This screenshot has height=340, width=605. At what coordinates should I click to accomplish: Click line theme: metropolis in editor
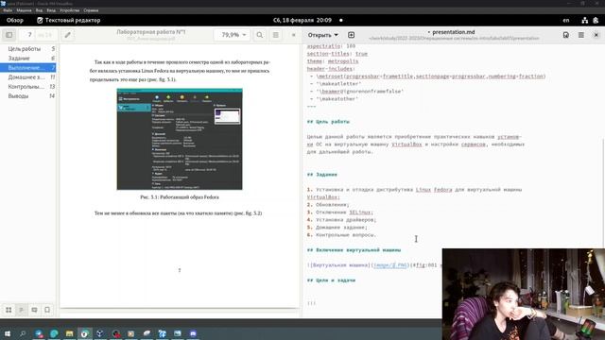click(x=333, y=60)
